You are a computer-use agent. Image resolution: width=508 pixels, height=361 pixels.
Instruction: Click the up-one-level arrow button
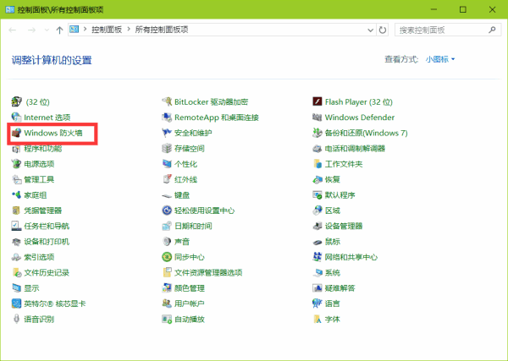(59, 30)
